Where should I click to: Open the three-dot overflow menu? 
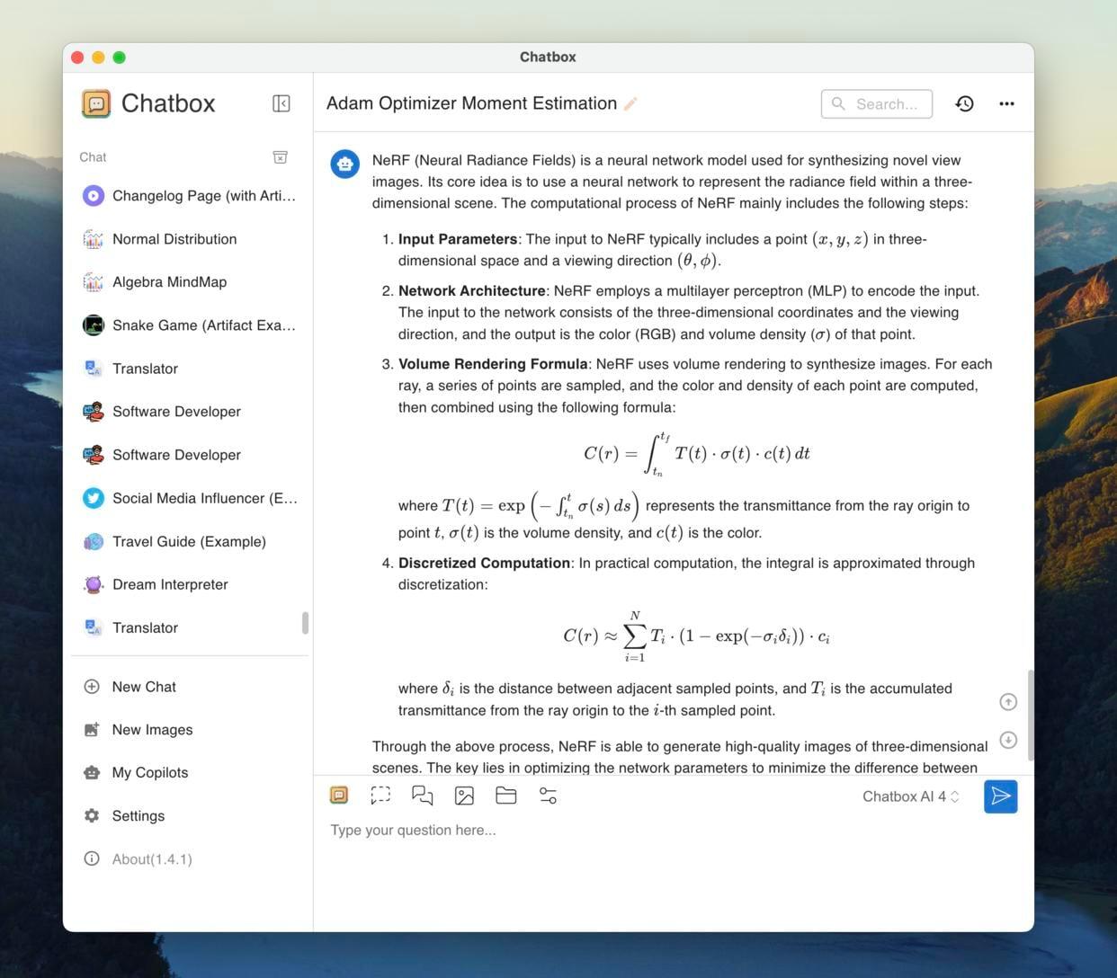1006,103
